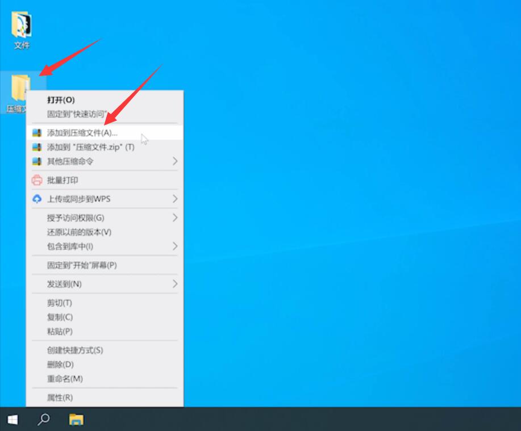The width and height of the screenshot is (521, 431).
Task: Click the archive icon beside 添加到 "压缩文件.zip"
Action: [37, 147]
